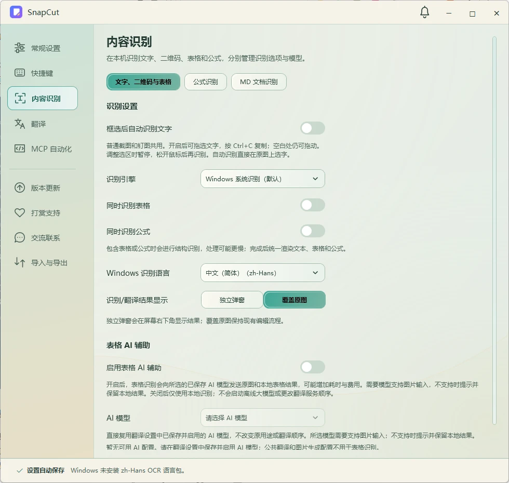
Task: Open MCP 自动化 page
Action: [43, 149]
